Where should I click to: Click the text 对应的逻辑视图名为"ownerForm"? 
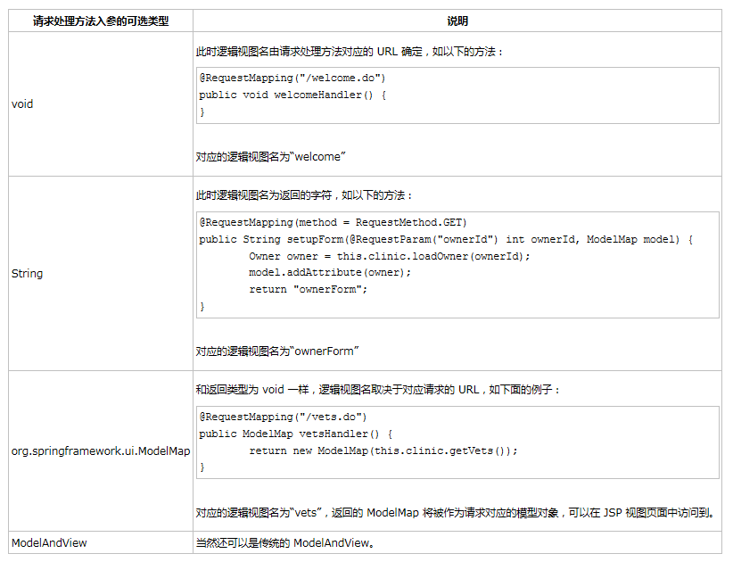pyautogui.click(x=276, y=351)
